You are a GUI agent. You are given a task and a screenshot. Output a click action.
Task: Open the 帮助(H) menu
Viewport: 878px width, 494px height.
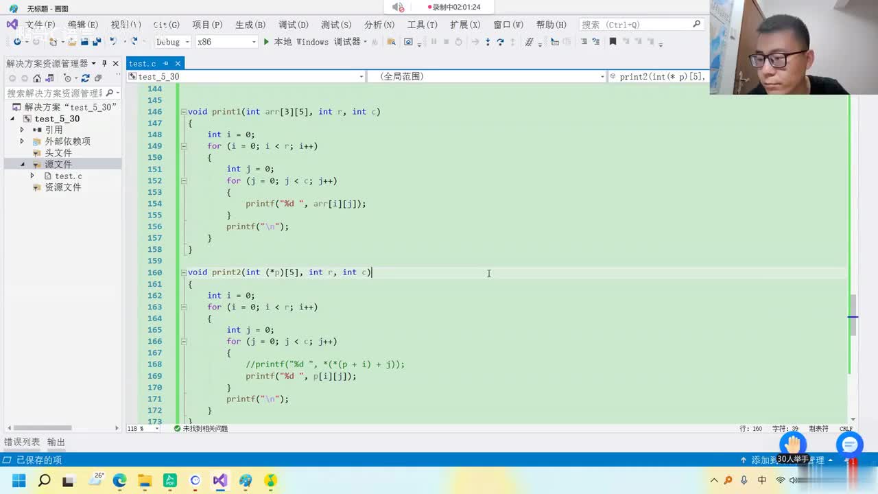click(x=551, y=25)
